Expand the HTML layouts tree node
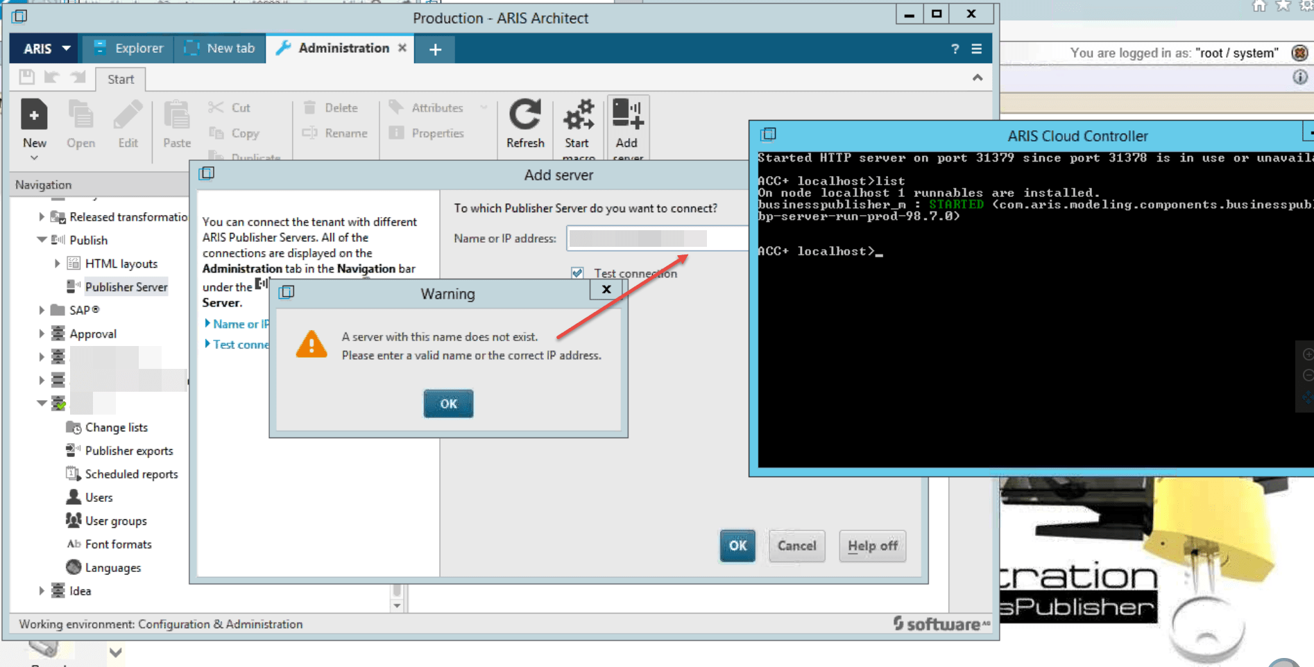 click(x=58, y=263)
